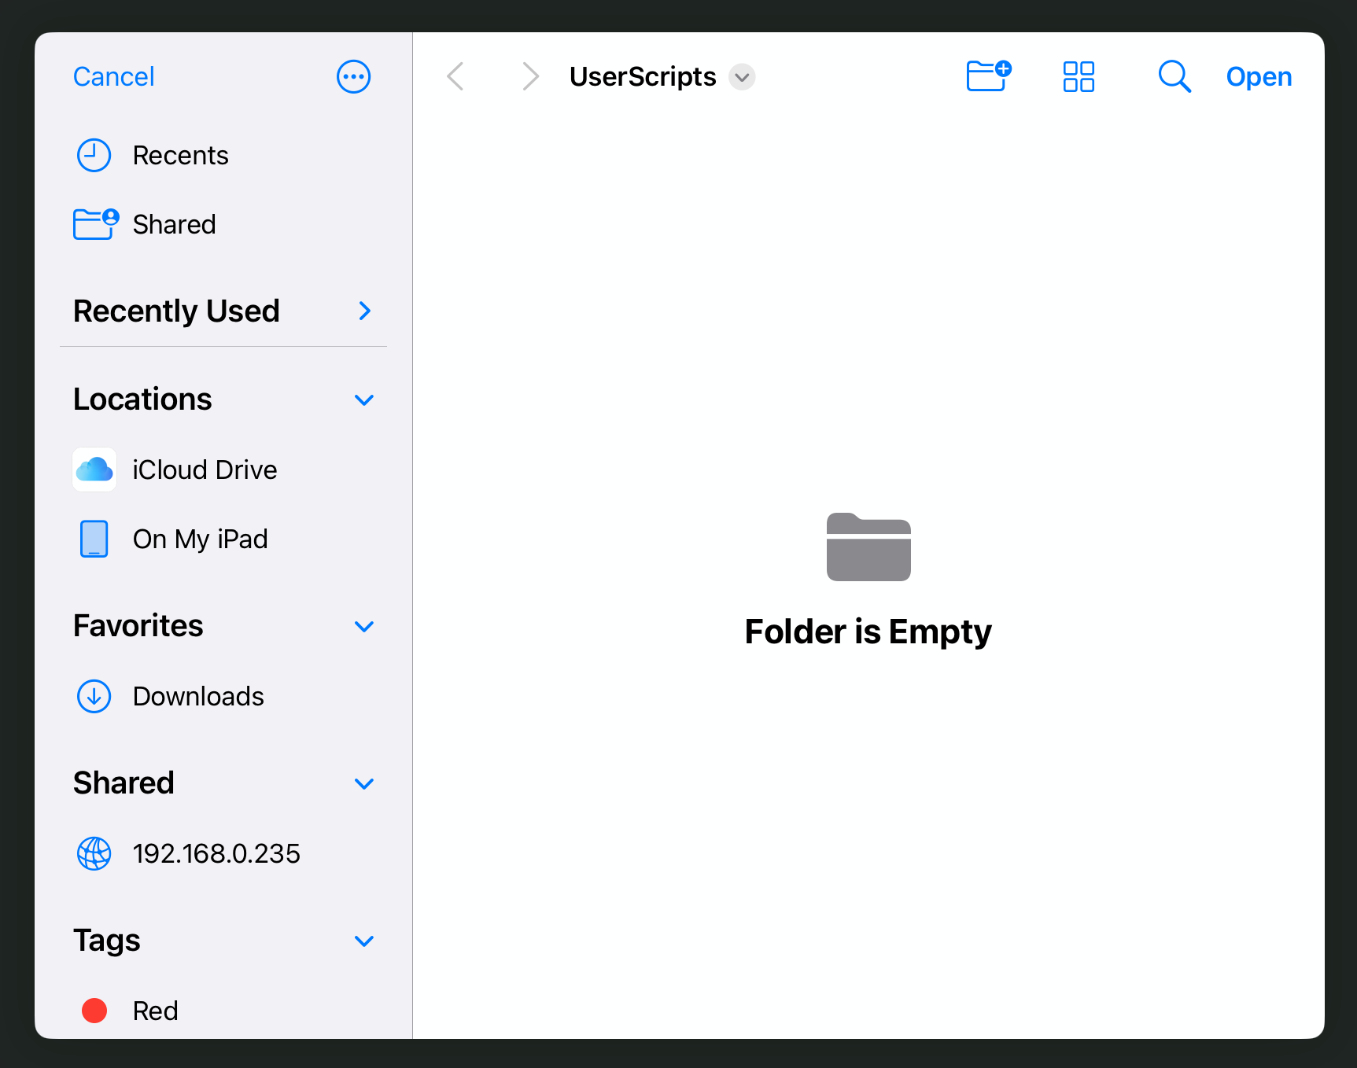Screen dimensions: 1357x1068
Task: Go back with the left arrow
Action: click(x=455, y=77)
